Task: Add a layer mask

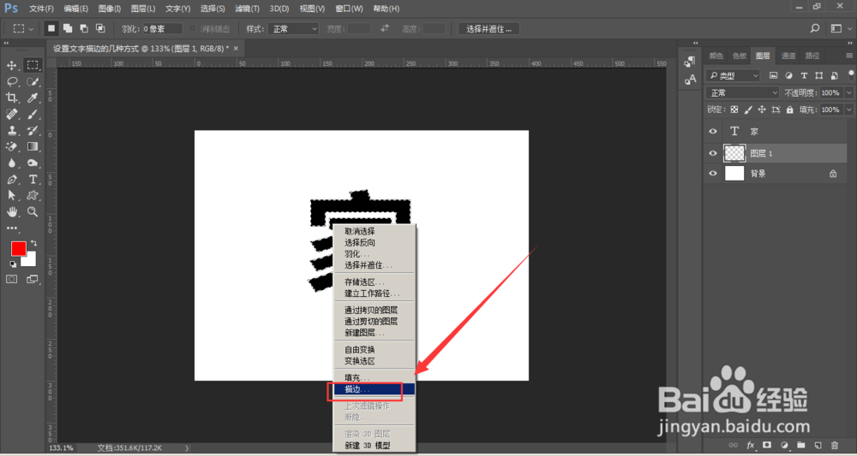Action: pyautogui.click(x=767, y=445)
